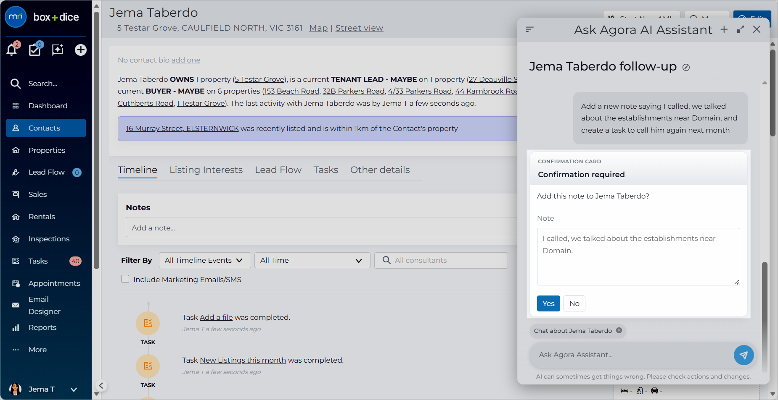Click the round plus add icon
This screenshot has height=400, width=778.
(81, 50)
